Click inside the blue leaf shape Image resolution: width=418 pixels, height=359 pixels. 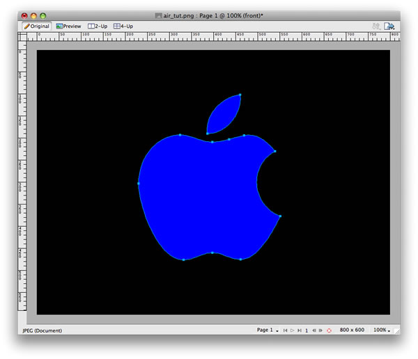224,115
